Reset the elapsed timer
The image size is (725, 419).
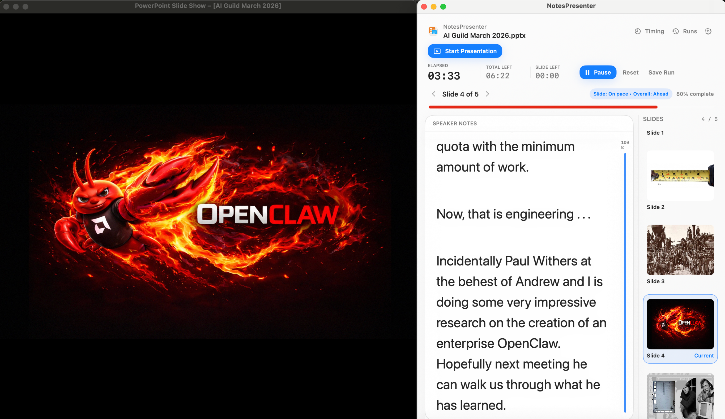(630, 72)
